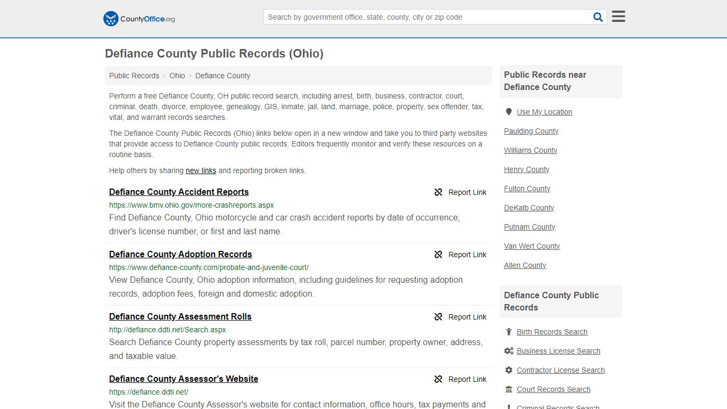Click the location pin icon beside Use My Location
The width and height of the screenshot is (727, 409).
[x=509, y=112]
